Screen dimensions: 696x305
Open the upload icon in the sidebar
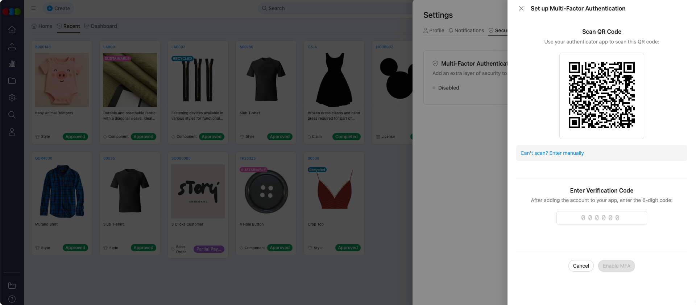[x=12, y=47]
